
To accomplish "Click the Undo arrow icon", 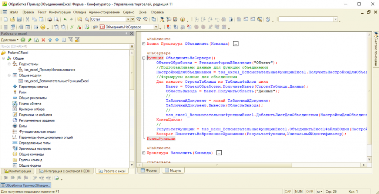I will (x=66, y=19).
